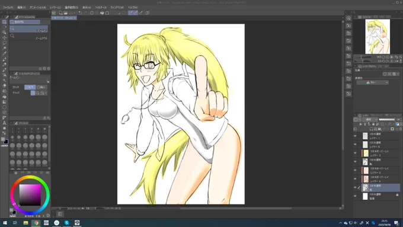Open drag option dropdown arrow in Tool property
This screenshot has height=227, width=403.
point(46,93)
